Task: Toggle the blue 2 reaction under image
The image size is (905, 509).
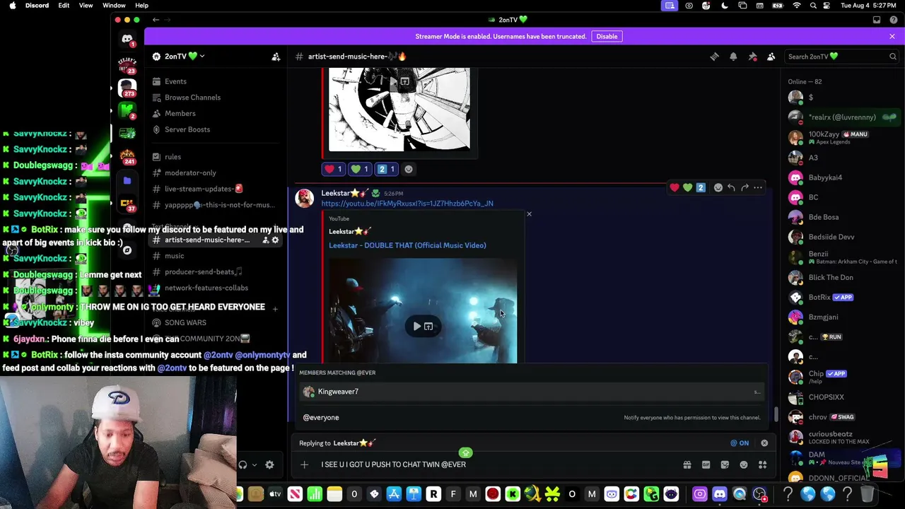Action: [386, 169]
